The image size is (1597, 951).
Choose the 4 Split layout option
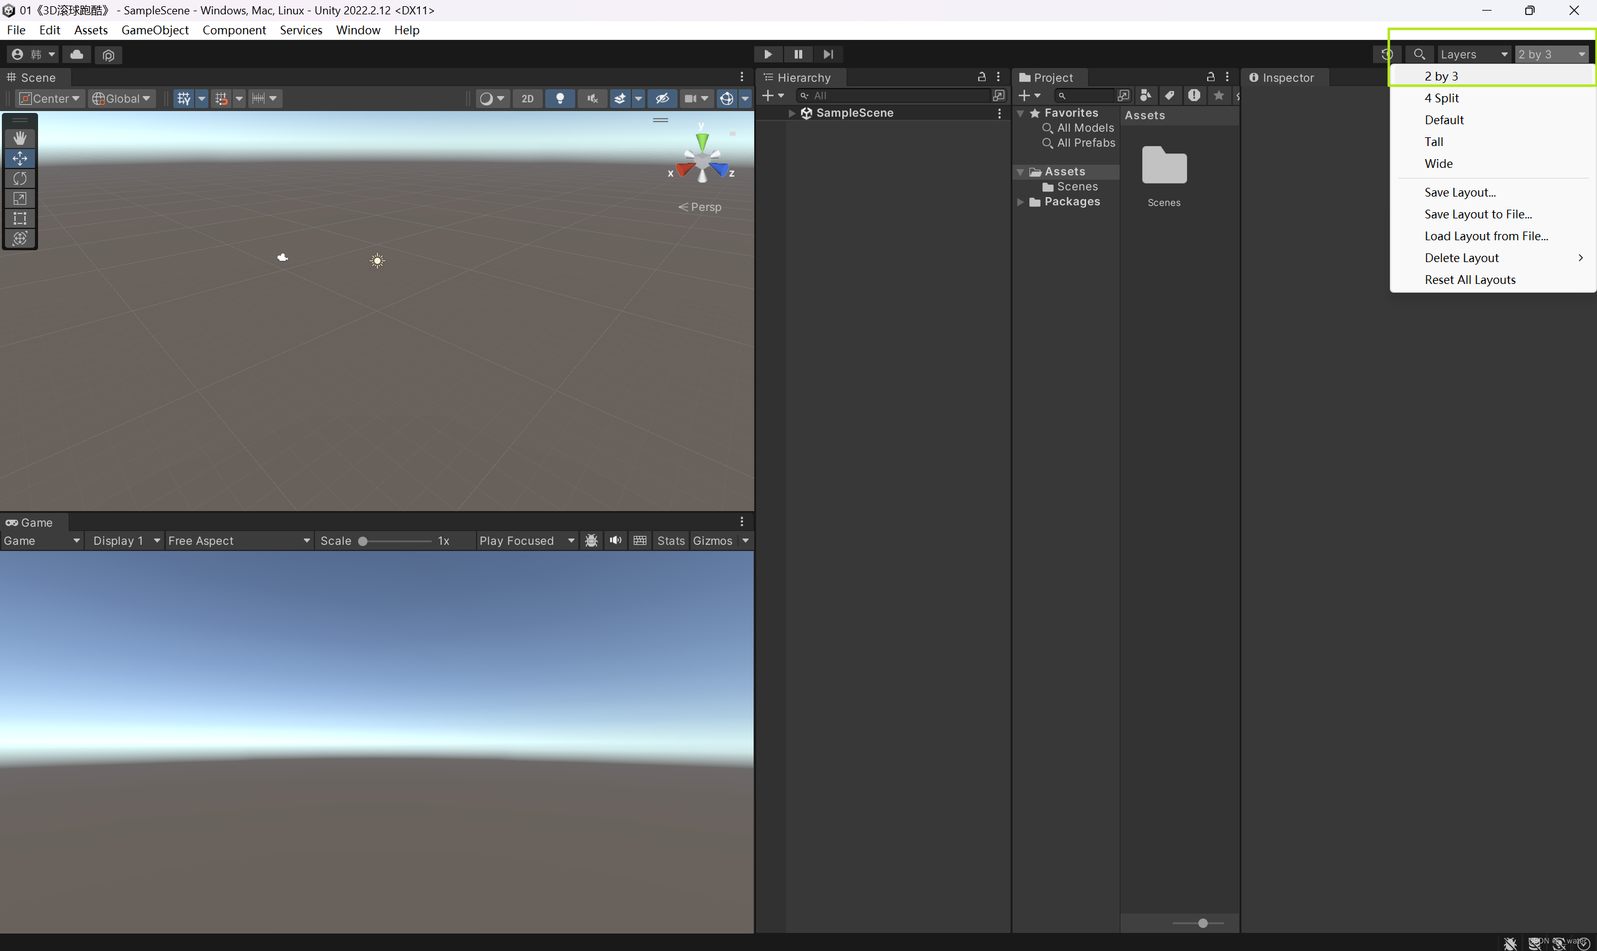(x=1441, y=98)
